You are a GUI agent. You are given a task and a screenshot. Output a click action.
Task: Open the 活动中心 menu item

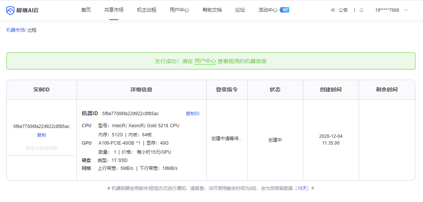[268, 10]
